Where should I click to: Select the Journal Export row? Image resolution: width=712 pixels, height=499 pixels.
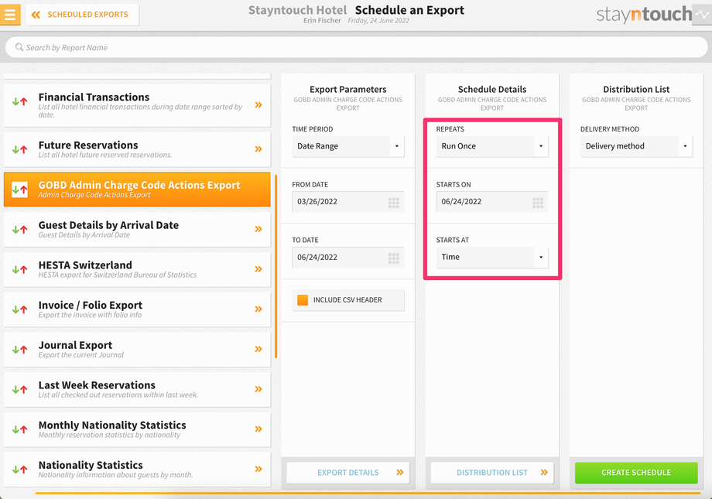(x=137, y=349)
